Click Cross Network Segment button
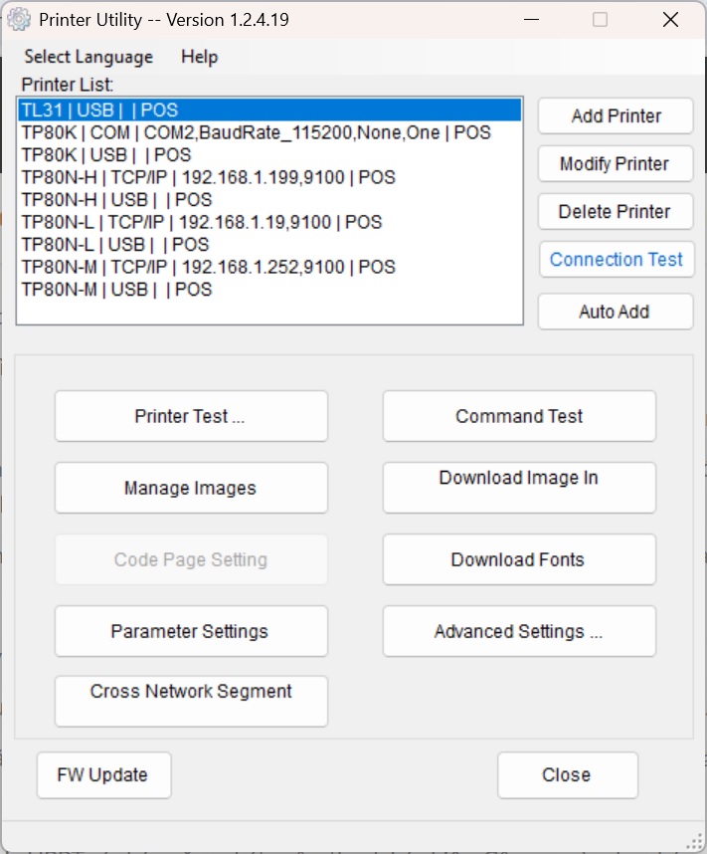This screenshot has width=707, height=854. (x=190, y=701)
